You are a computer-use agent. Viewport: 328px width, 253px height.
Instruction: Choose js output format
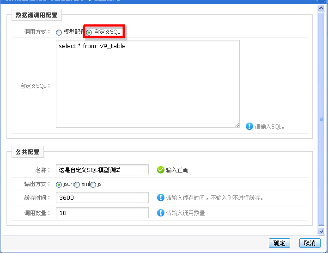(93, 185)
